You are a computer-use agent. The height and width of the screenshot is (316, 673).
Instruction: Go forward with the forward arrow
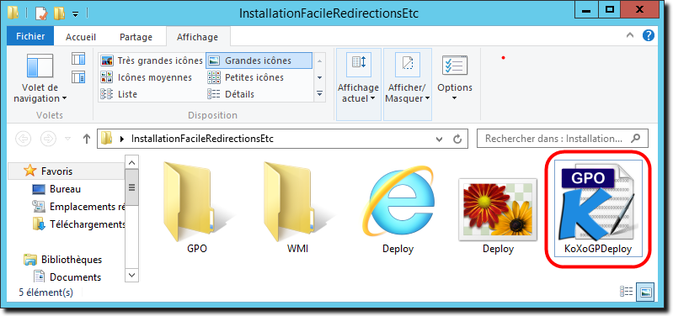click(x=49, y=139)
